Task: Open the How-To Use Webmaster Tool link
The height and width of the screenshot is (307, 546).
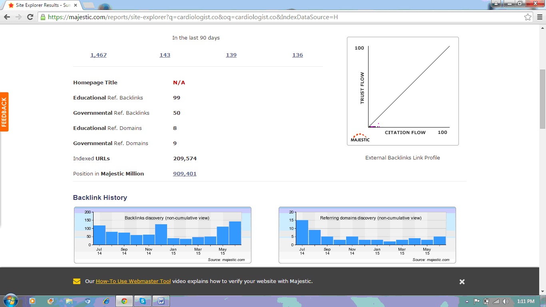Action: 133,281
